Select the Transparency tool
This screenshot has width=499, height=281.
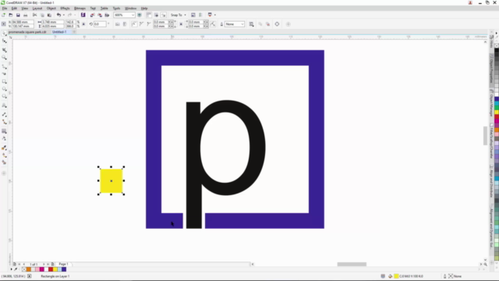pyautogui.click(x=4, y=139)
